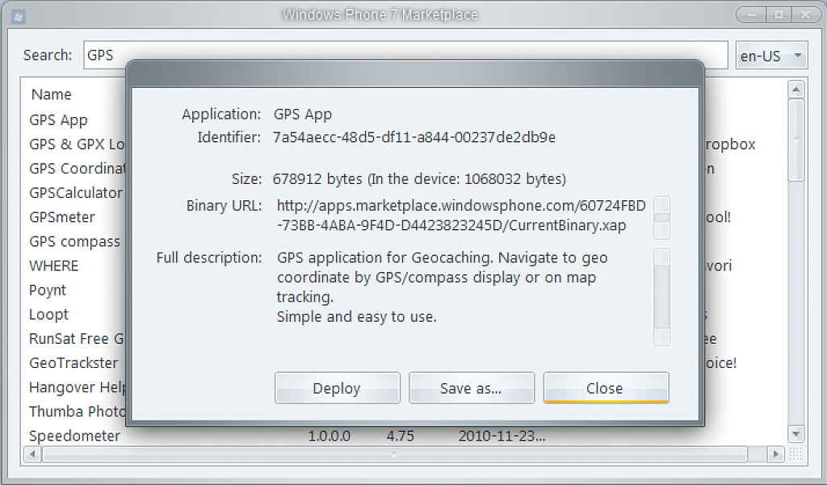Click the 2010-11-23 date cell

coord(502,436)
